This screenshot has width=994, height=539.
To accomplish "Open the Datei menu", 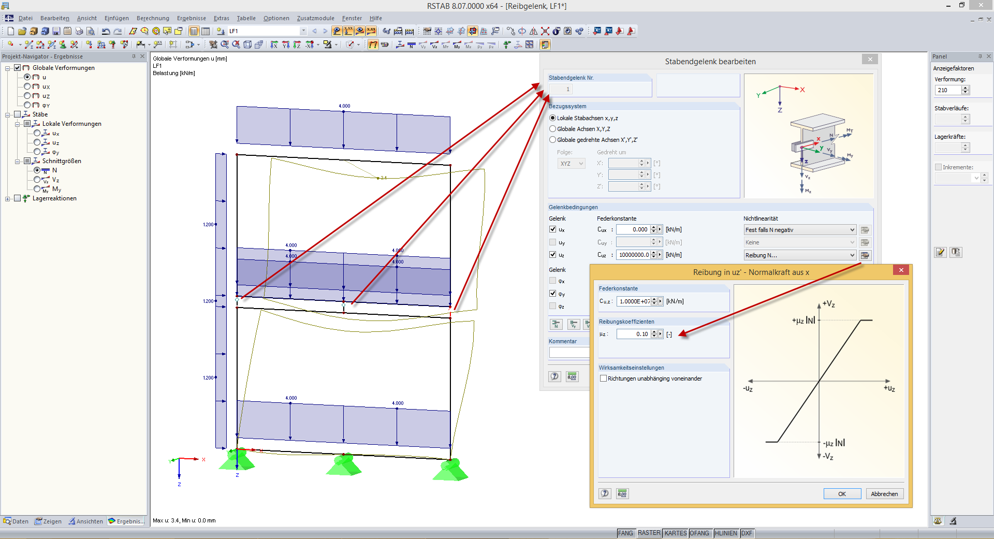I will pyautogui.click(x=25, y=18).
